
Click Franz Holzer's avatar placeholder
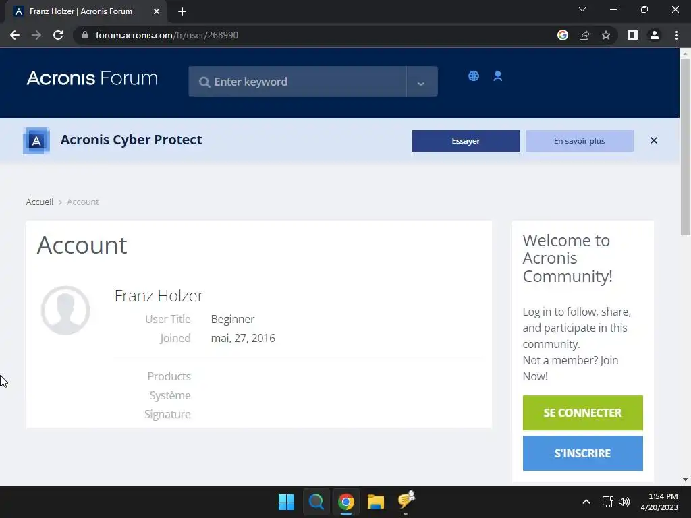[65, 310]
